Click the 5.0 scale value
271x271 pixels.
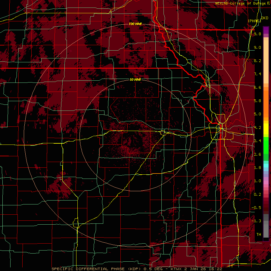click(257, 114)
